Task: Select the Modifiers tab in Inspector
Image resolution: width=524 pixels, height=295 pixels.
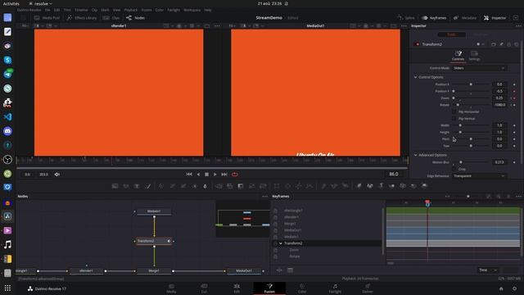Action: 481,34
